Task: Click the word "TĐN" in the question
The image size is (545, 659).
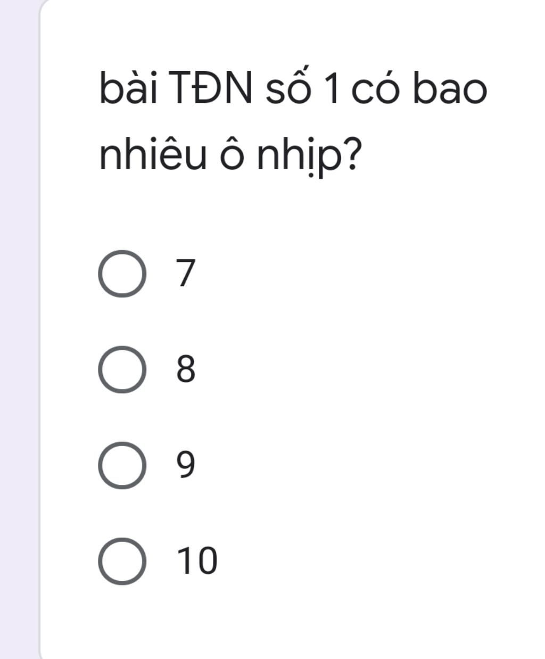Action: 211,89
